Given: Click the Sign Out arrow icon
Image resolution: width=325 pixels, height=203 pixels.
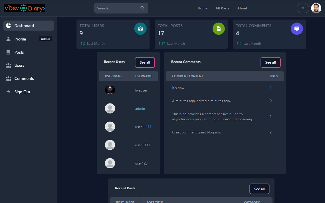Looking at the screenshot, I should tap(9, 92).
